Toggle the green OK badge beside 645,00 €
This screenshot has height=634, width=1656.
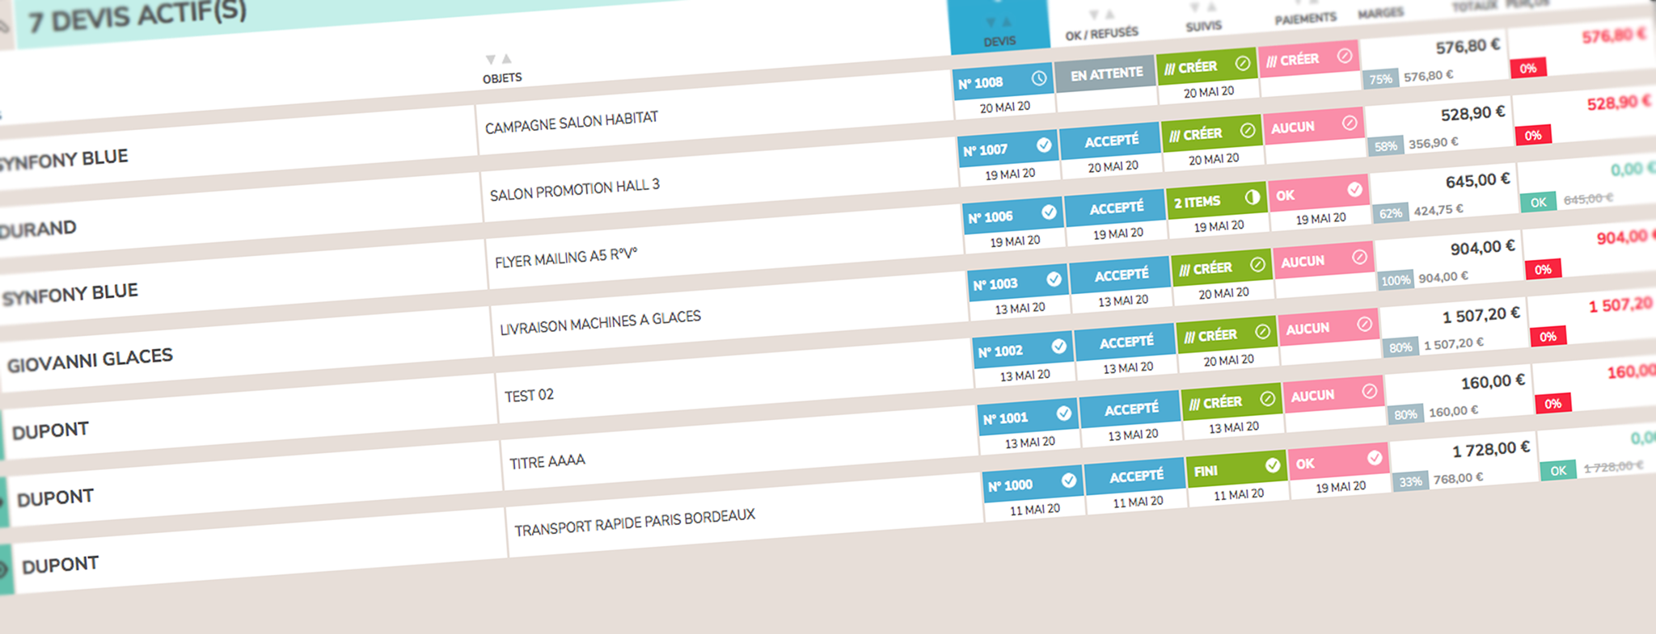coord(1538,203)
